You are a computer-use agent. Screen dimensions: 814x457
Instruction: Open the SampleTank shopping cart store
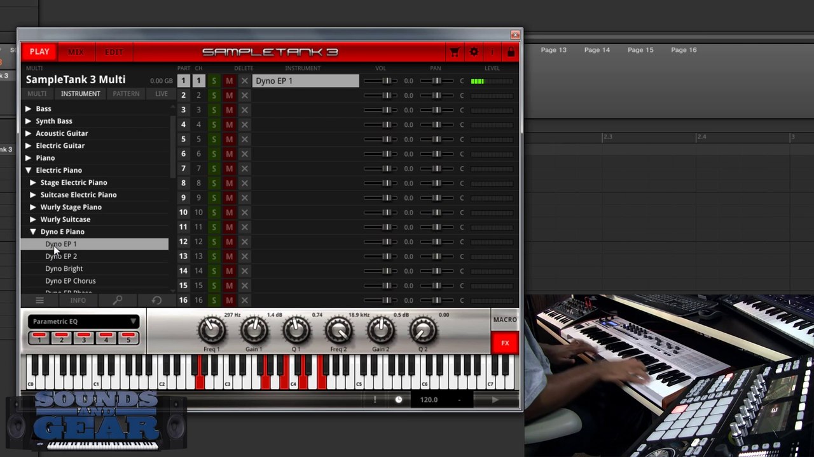[x=454, y=52]
